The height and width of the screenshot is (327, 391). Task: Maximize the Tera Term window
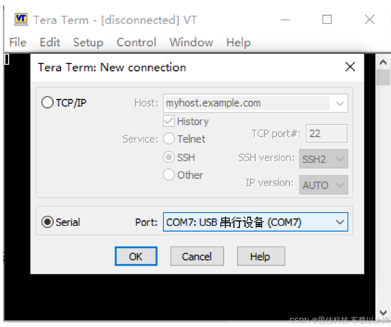pyautogui.click(x=327, y=19)
